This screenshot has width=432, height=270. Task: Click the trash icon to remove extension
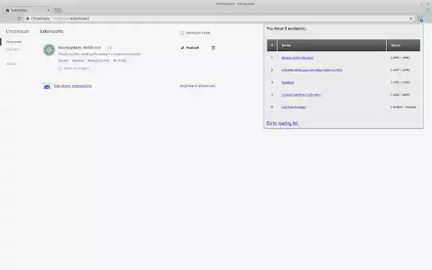point(213,48)
